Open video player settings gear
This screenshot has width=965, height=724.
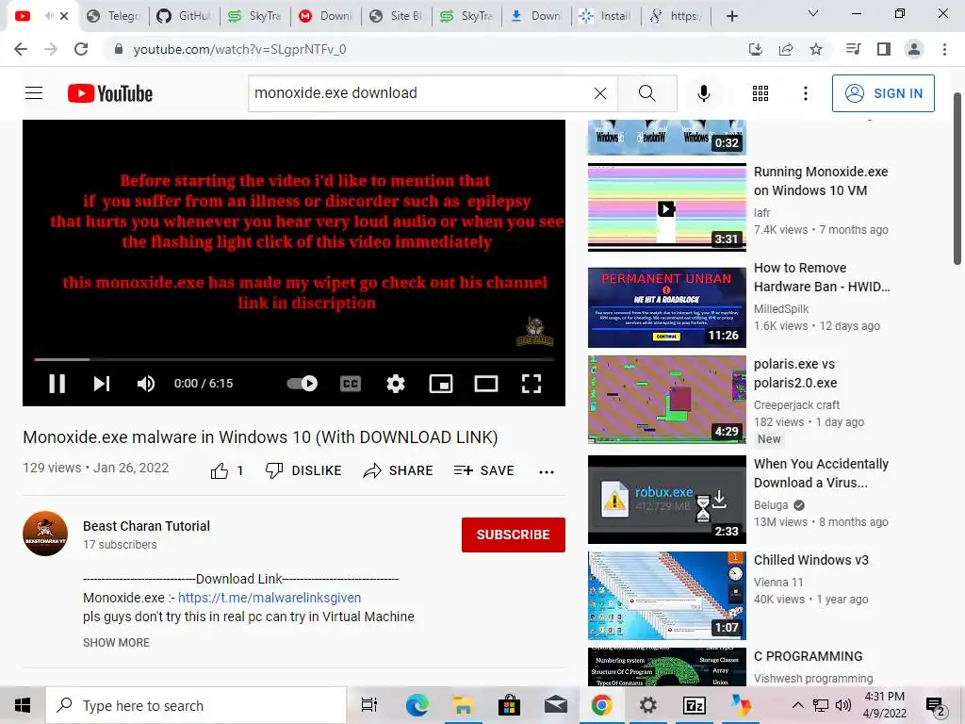396,384
